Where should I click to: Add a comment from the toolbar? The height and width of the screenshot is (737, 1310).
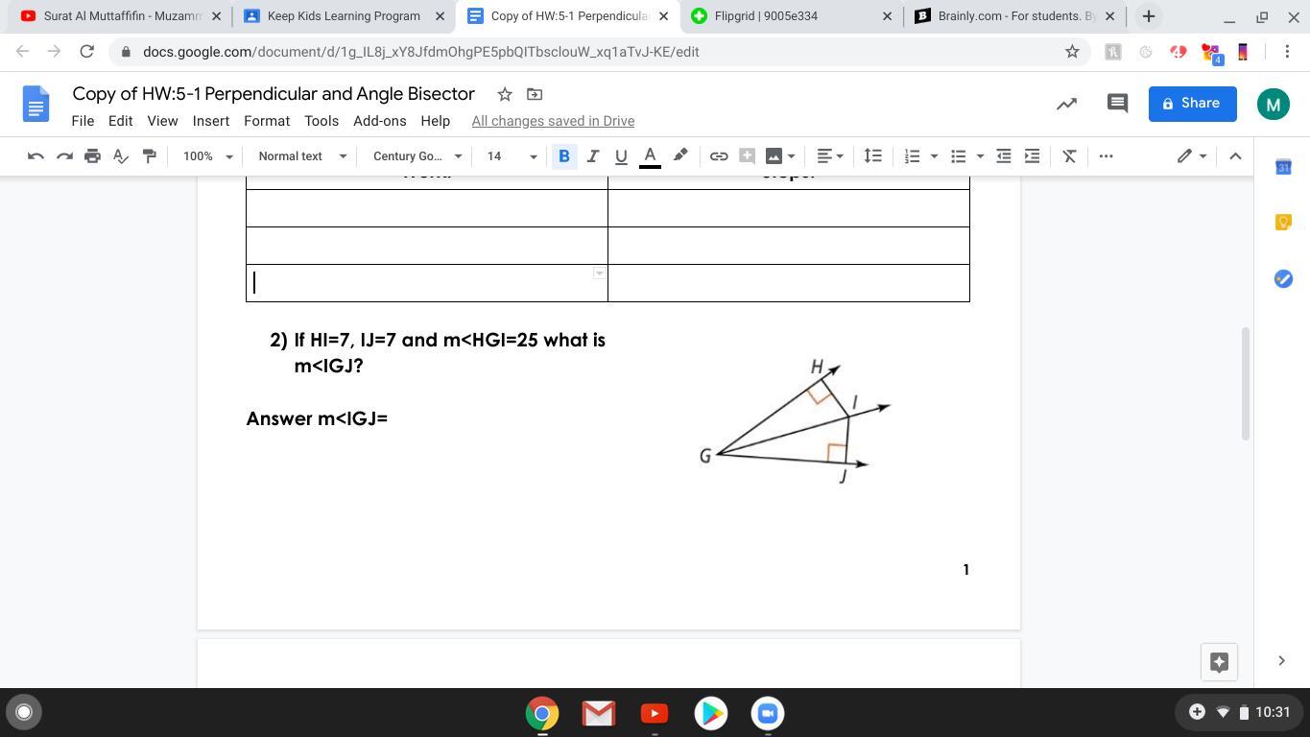click(x=747, y=156)
